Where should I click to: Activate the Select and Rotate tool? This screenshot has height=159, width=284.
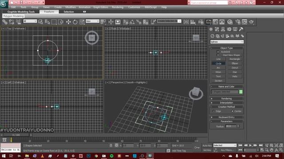(x=75, y=22)
